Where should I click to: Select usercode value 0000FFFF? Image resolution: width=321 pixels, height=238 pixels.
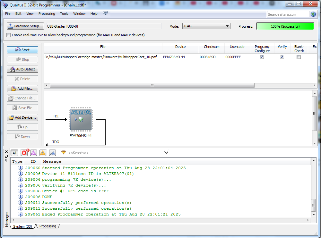[x=233, y=57]
